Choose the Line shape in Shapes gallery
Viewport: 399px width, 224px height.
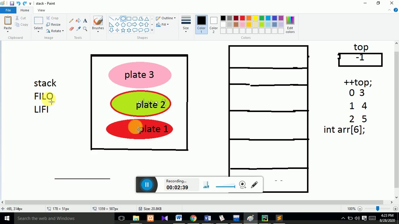[111, 19]
